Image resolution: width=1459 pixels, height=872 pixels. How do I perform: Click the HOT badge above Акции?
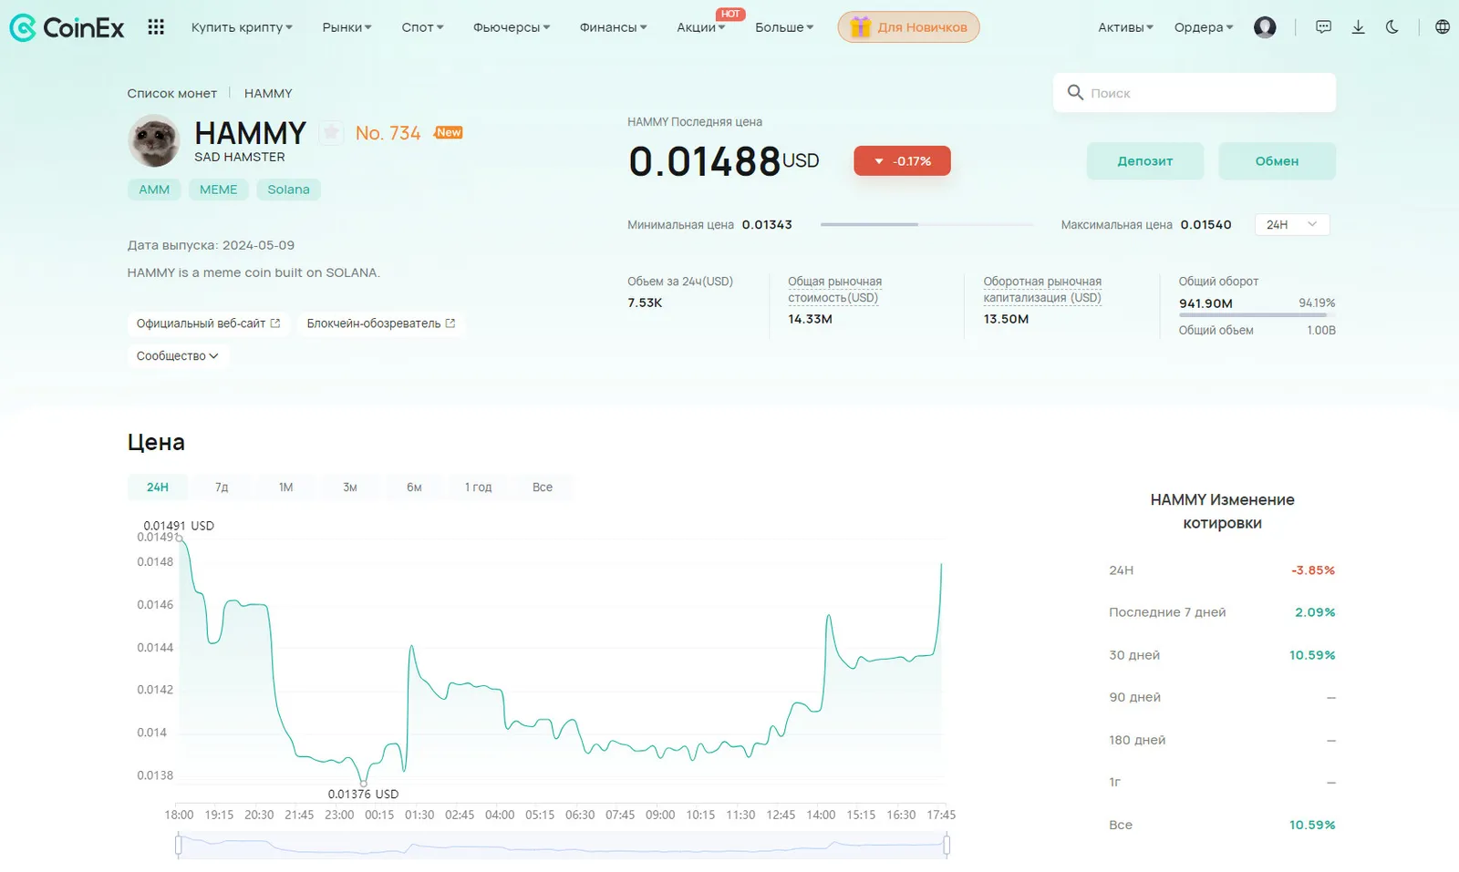click(730, 14)
